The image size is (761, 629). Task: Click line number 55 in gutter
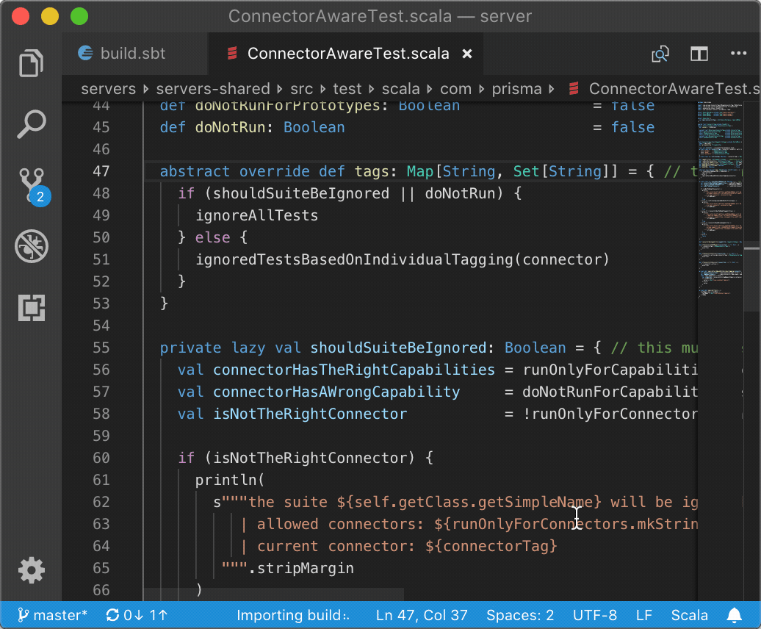[x=101, y=348]
